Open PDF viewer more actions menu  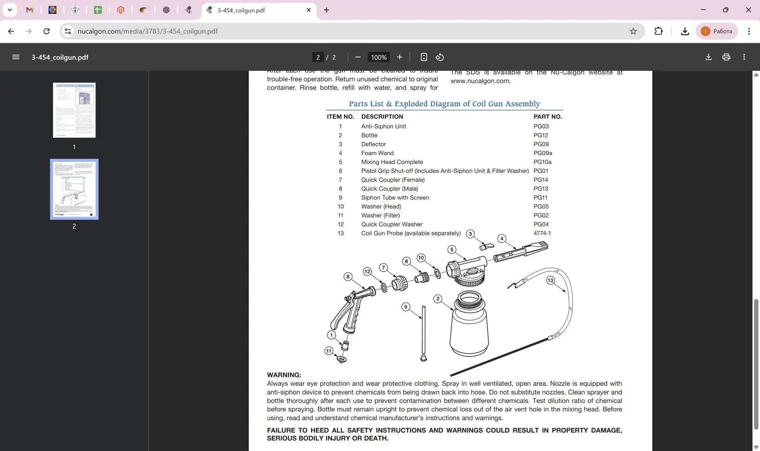(x=744, y=57)
